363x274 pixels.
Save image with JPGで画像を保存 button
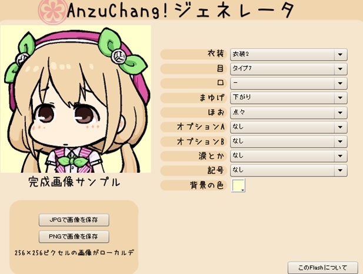pyautogui.click(x=74, y=220)
